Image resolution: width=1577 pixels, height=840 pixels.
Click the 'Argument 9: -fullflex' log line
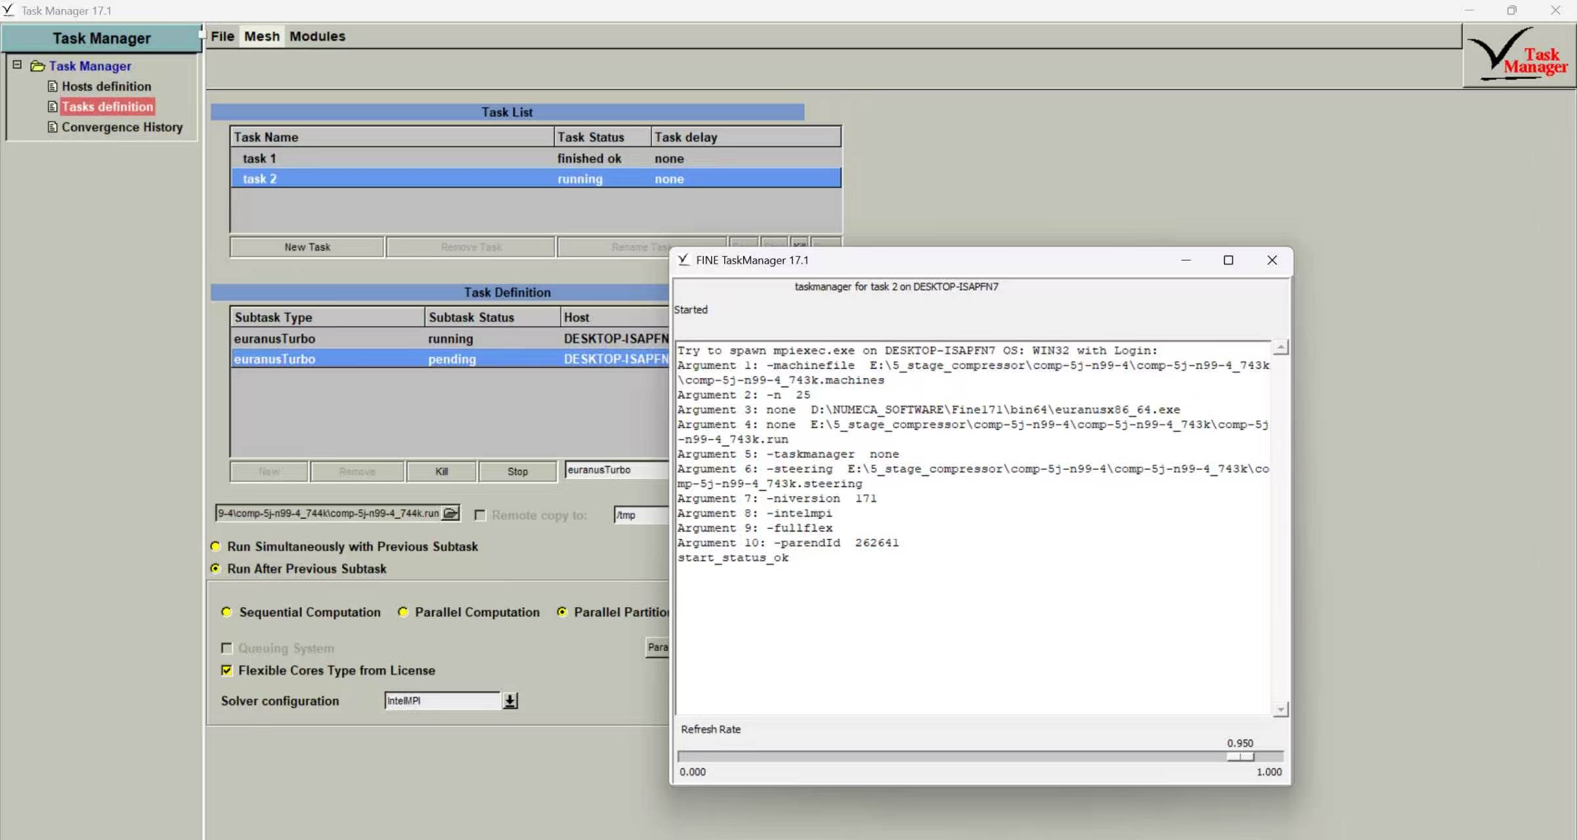click(x=755, y=528)
